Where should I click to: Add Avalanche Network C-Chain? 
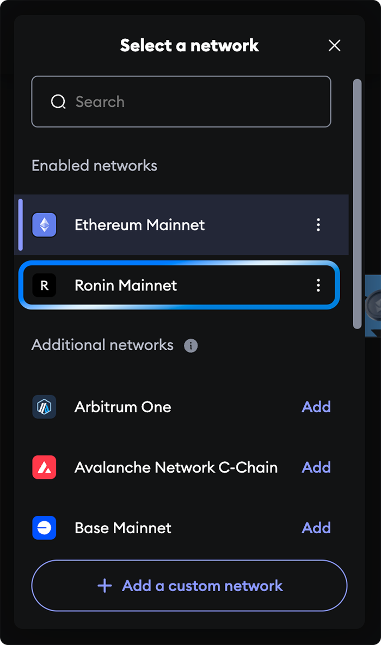click(316, 467)
